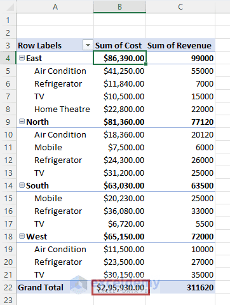Select row 9 header
The width and height of the screenshot is (230, 305).
pyautogui.click(x=8, y=122)
